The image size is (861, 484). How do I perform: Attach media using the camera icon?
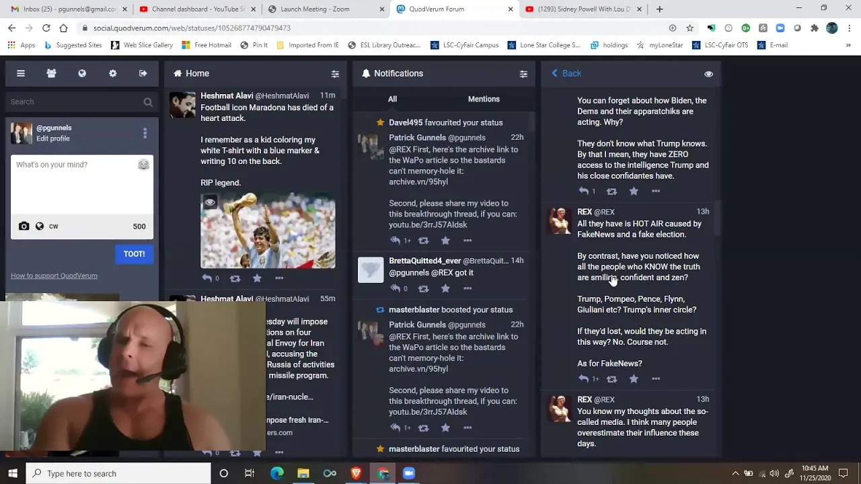click(x=24, y=227)
